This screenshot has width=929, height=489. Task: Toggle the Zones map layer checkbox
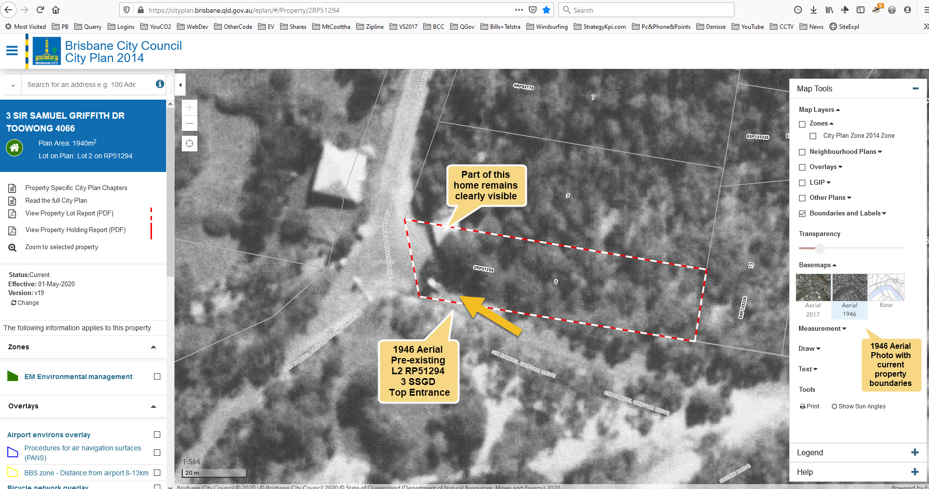click(x=802, y=124)
